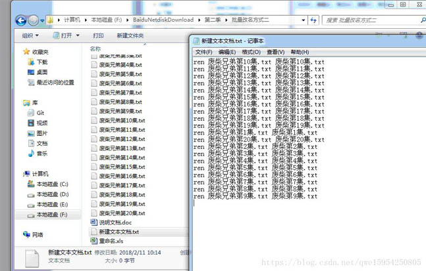This screenshot has width=426, height=271.
Task: Focus the 搜索 批量改名方式二 search box
Action: [x=372, y=20]
